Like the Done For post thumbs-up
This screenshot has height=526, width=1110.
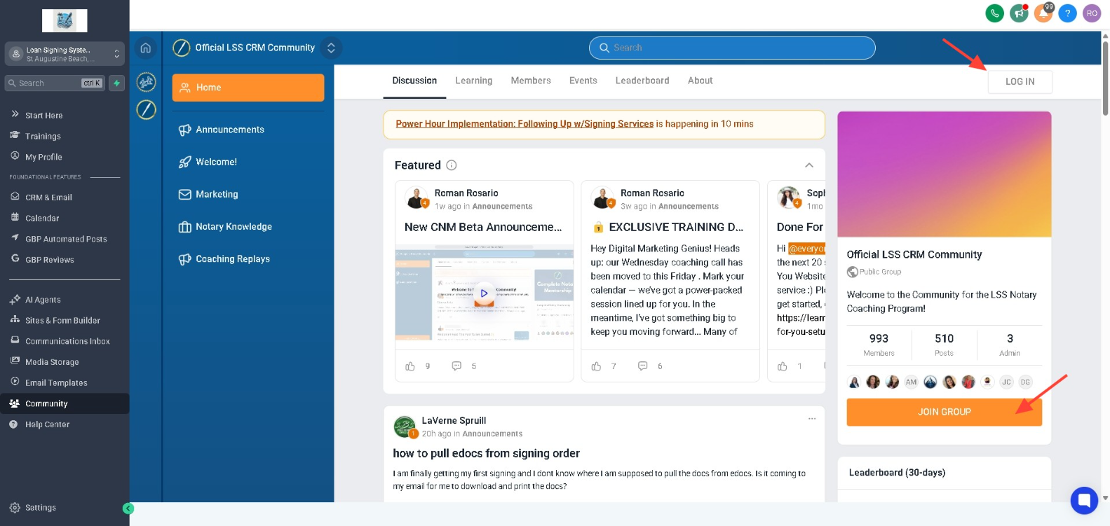pos(783,366)
